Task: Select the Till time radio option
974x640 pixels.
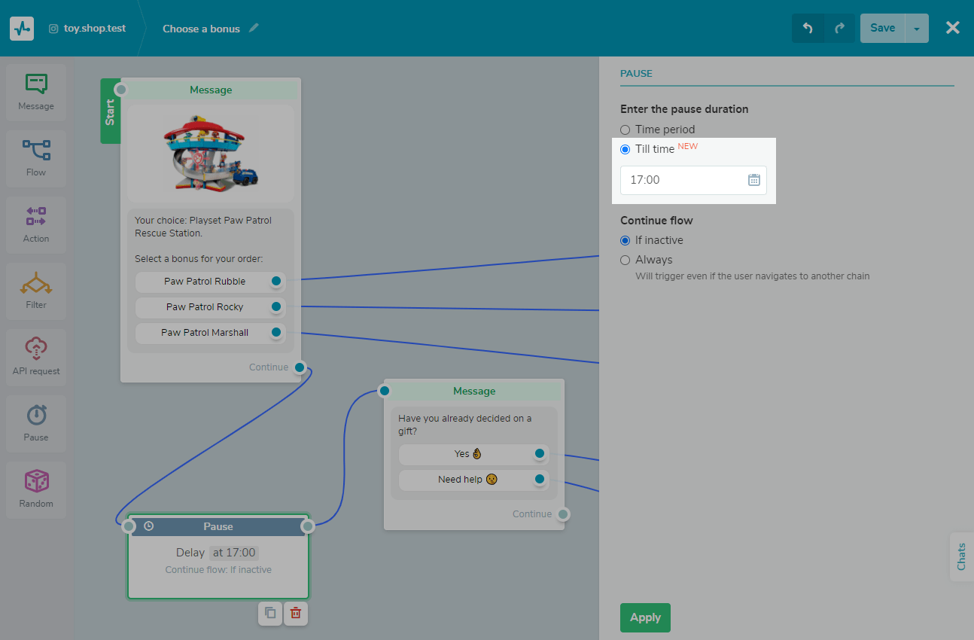Action: pyautogui.click(x=625, y=149)
